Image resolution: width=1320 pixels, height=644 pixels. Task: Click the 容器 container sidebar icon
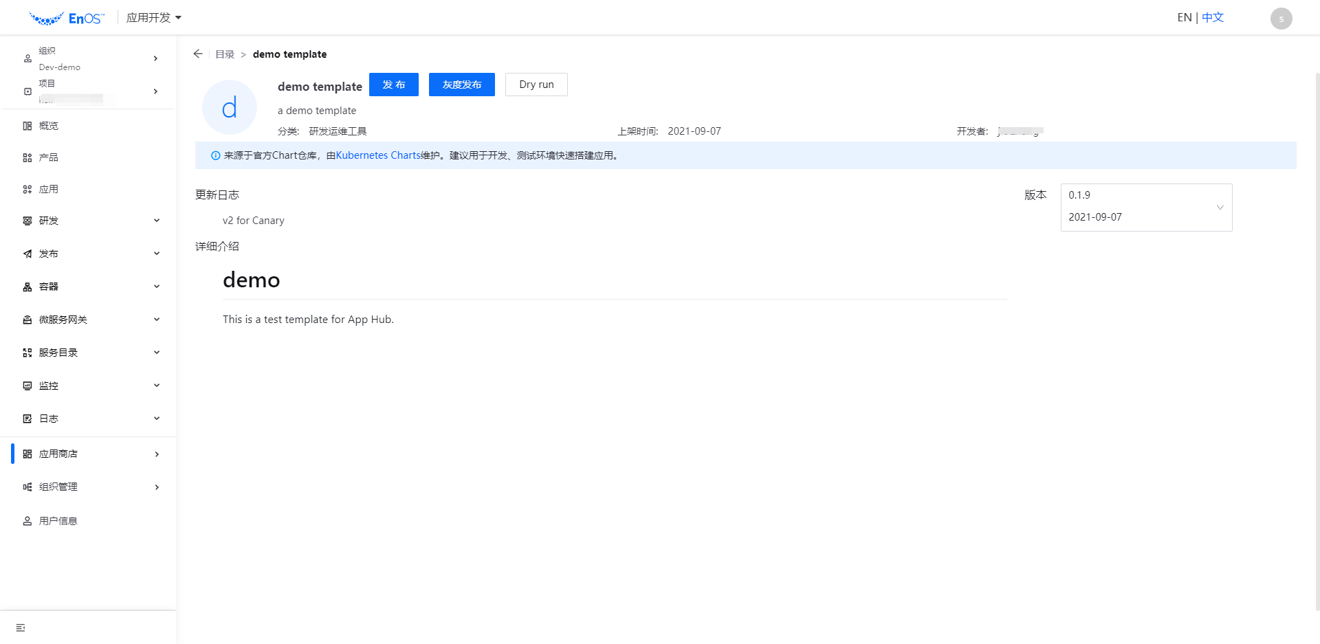(47, 286)
